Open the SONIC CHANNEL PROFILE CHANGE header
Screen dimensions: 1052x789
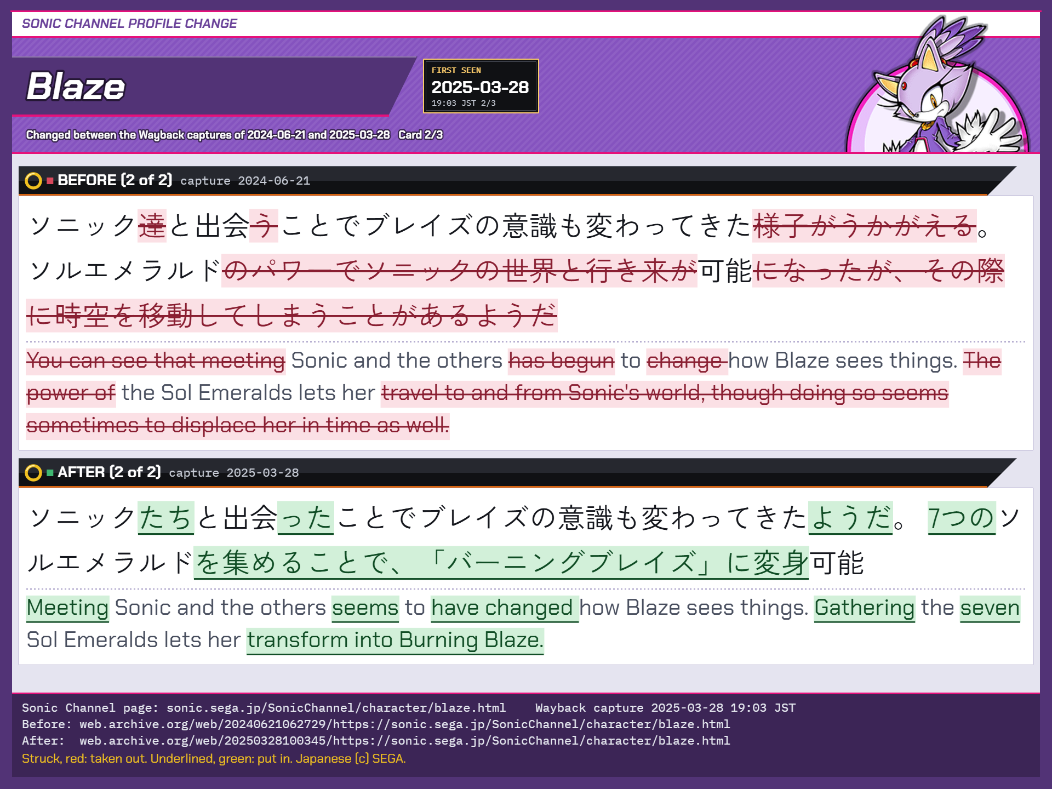tap(129, 24)
